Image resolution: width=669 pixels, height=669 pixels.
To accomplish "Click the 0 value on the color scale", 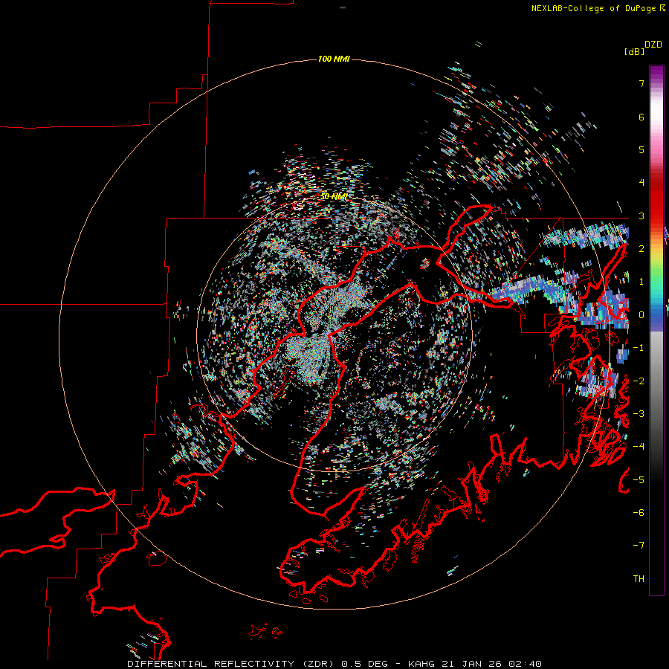I will (x=641, y=315).
